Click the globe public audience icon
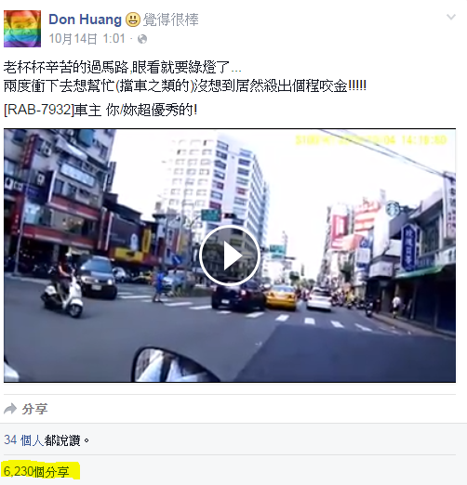467x485 pixels. (142, 39)
